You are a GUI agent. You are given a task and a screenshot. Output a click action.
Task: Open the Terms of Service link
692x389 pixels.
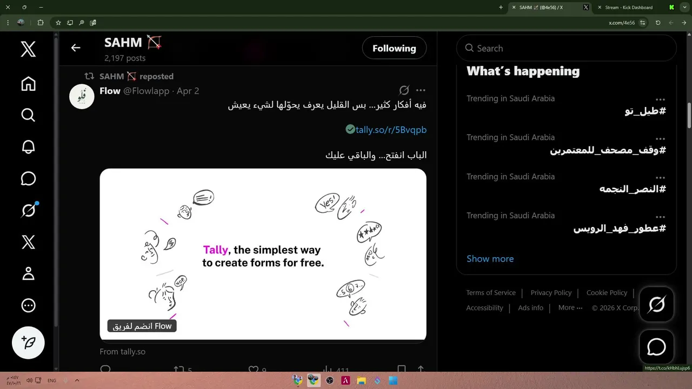pos(491,292)
